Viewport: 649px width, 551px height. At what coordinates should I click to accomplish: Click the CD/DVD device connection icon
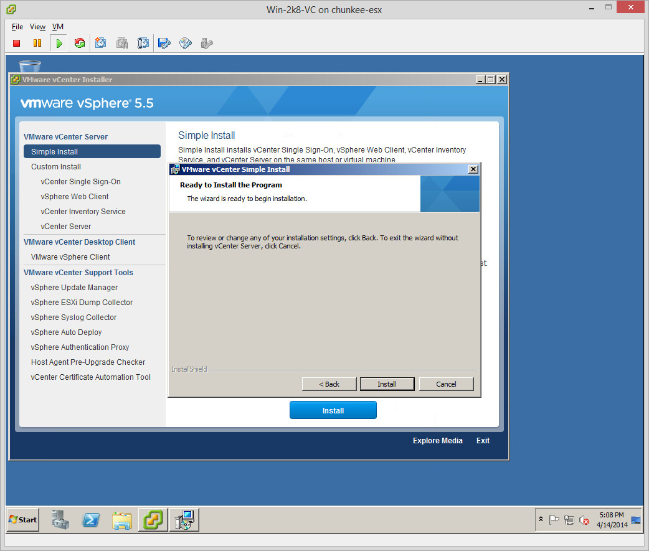point(186,43)
